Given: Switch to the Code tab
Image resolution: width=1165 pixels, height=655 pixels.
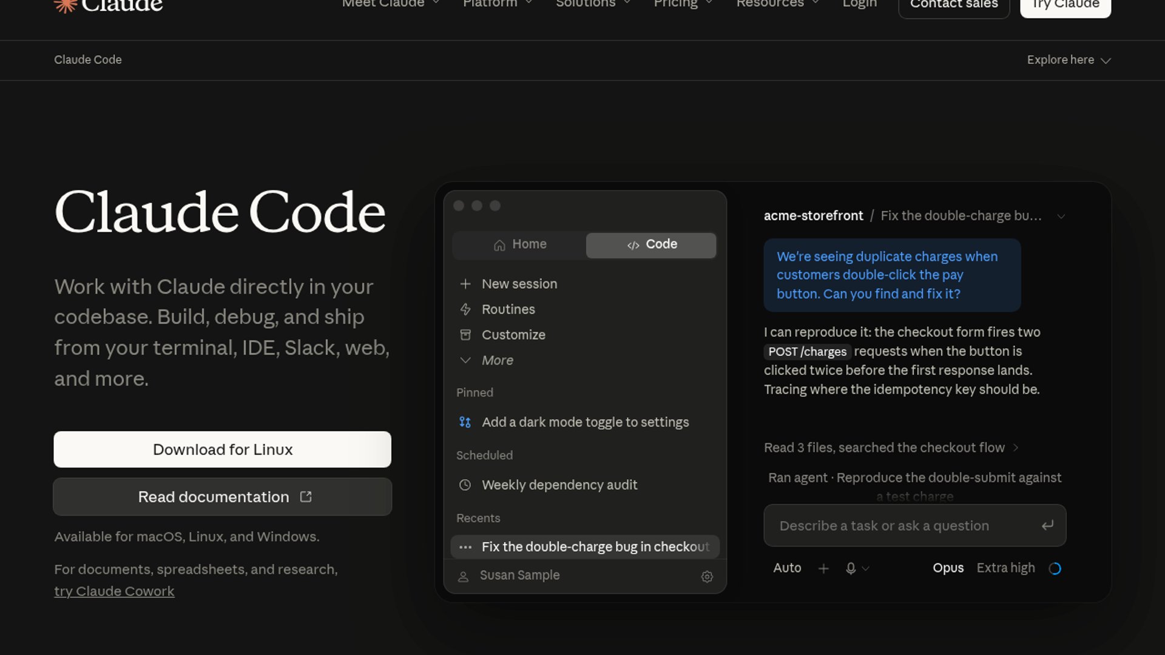Looking at the screenshot, I should click(651, 245).
